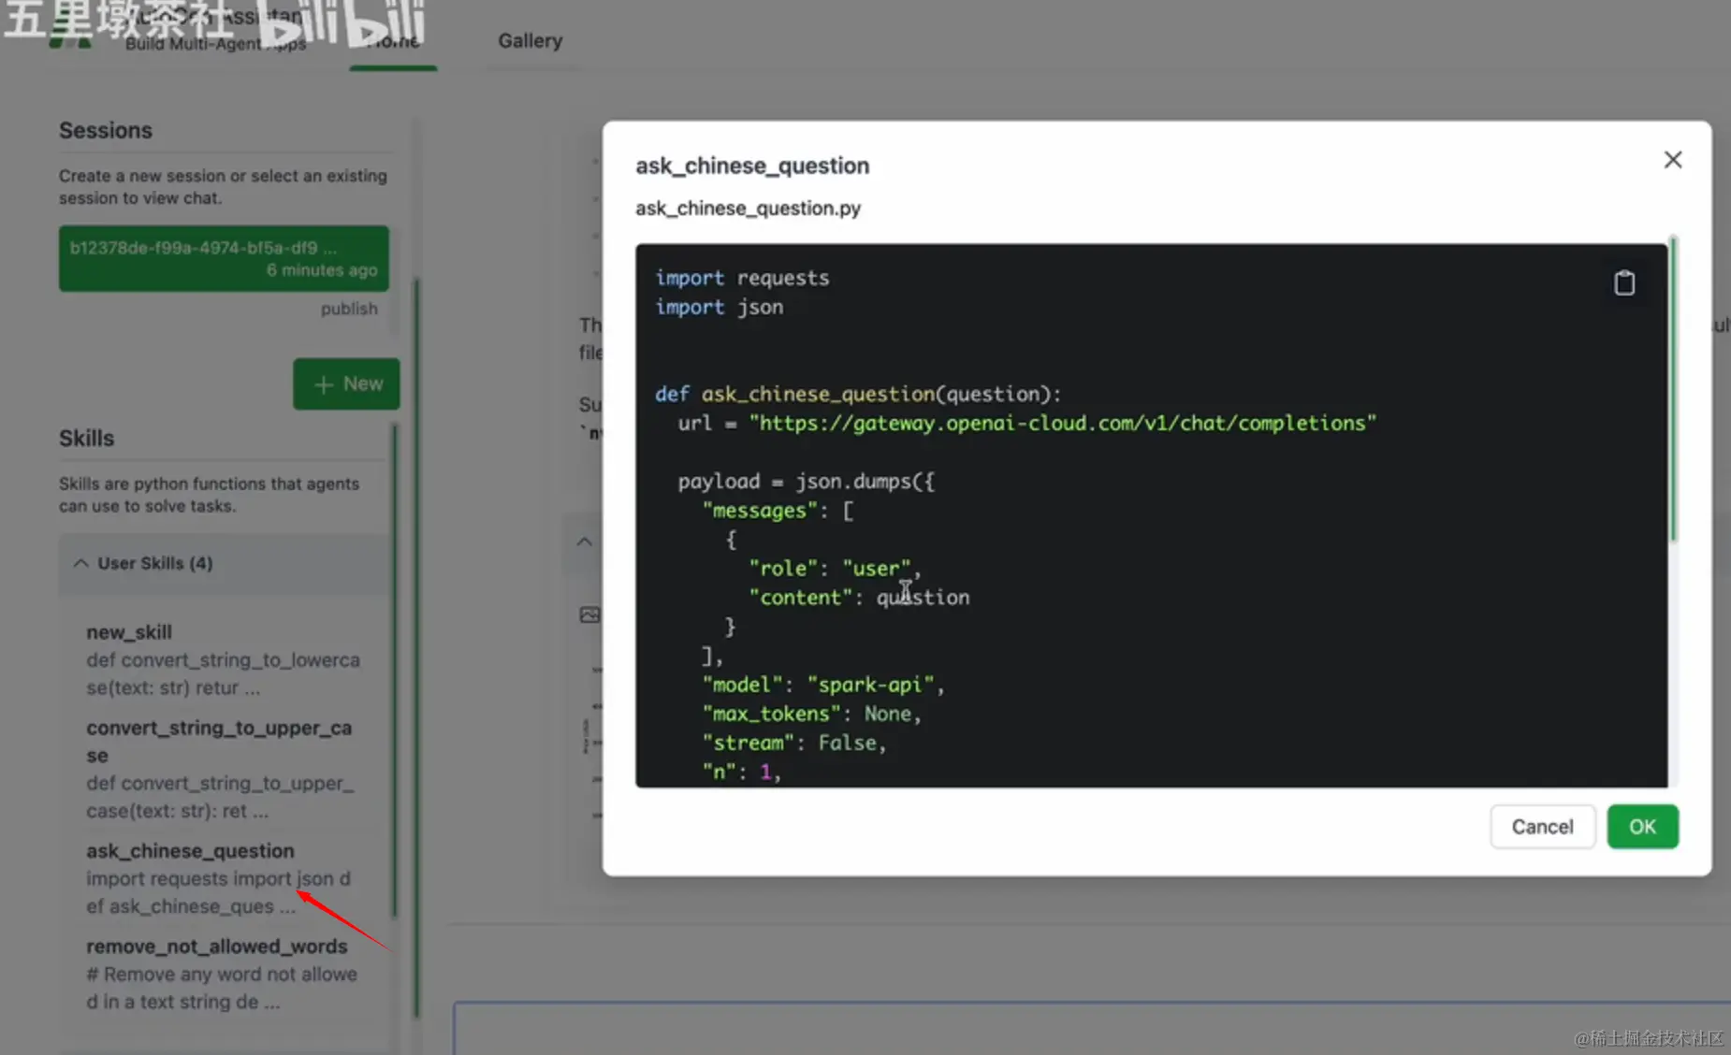This screenshot has height=1055, width=1731.
Task: Collapse the panel using the chevron behind the dialog
Action: pos(585,542)
